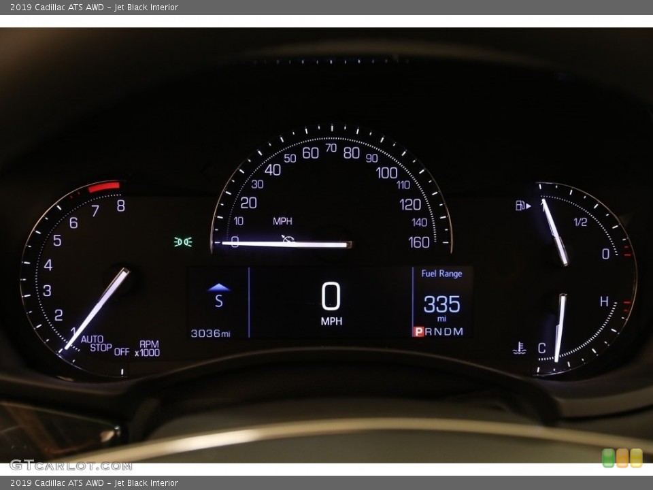Screen dimensions: 653x490
Task: Click the Fuel Range label
Action: 441,274
